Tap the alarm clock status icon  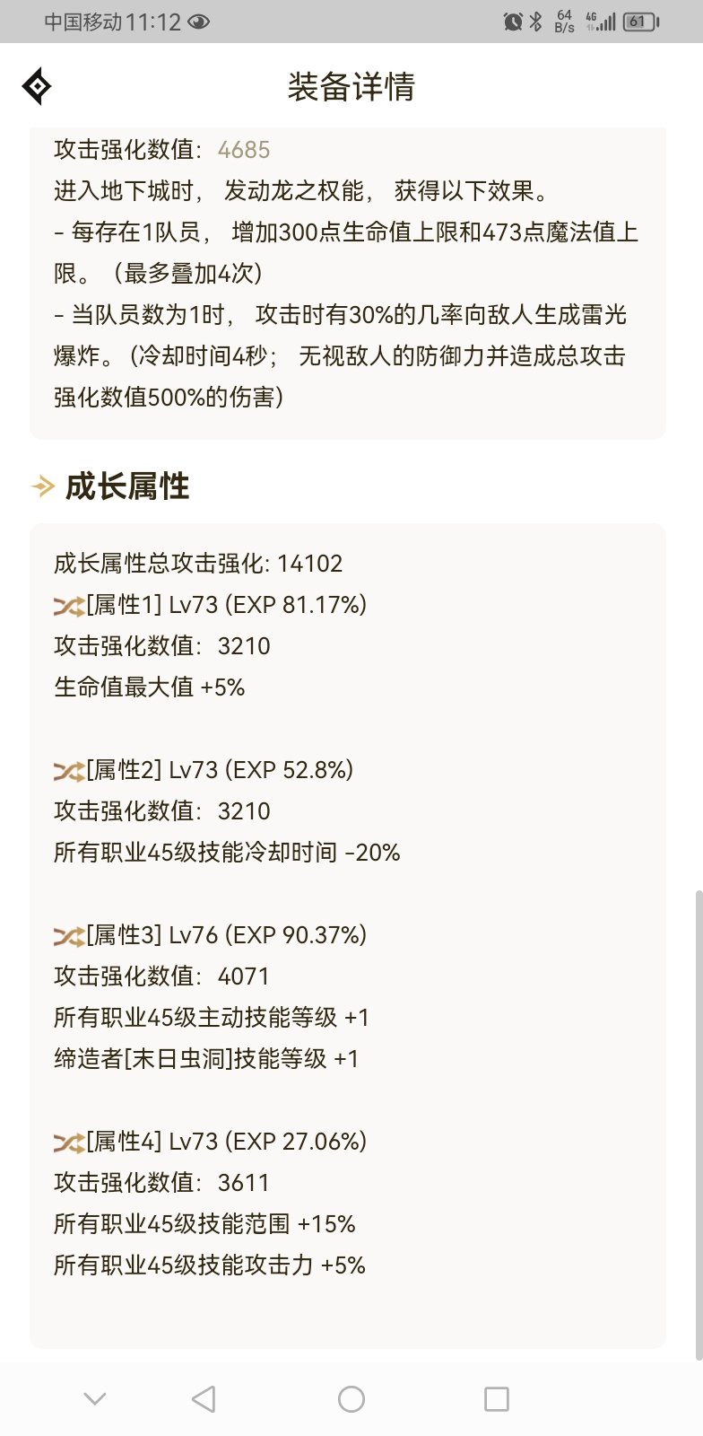[x=513, y=22]
